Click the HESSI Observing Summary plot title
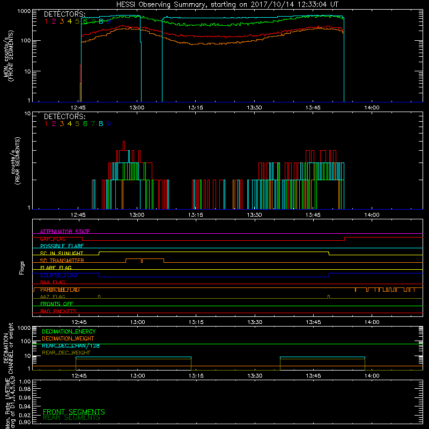Viewport: 429px width, 429px height. (227, 5)
